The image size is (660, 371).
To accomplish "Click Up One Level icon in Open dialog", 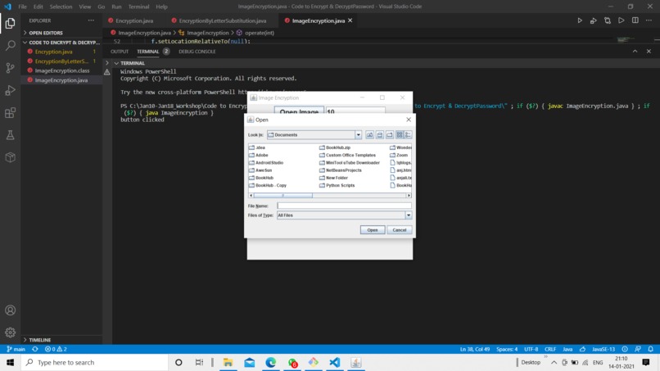I will (x=369, y=135).
